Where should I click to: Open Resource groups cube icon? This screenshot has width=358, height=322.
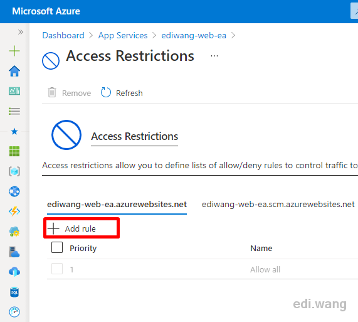14,171
